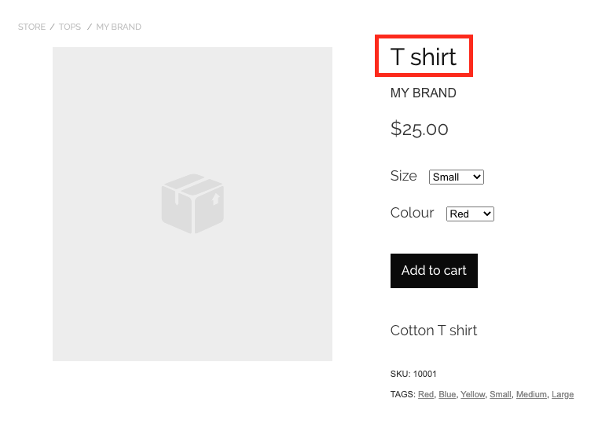Click the package box placeholder icon
Image resolution: width=609 pixels, height=424 pixels.
(193, 203)
